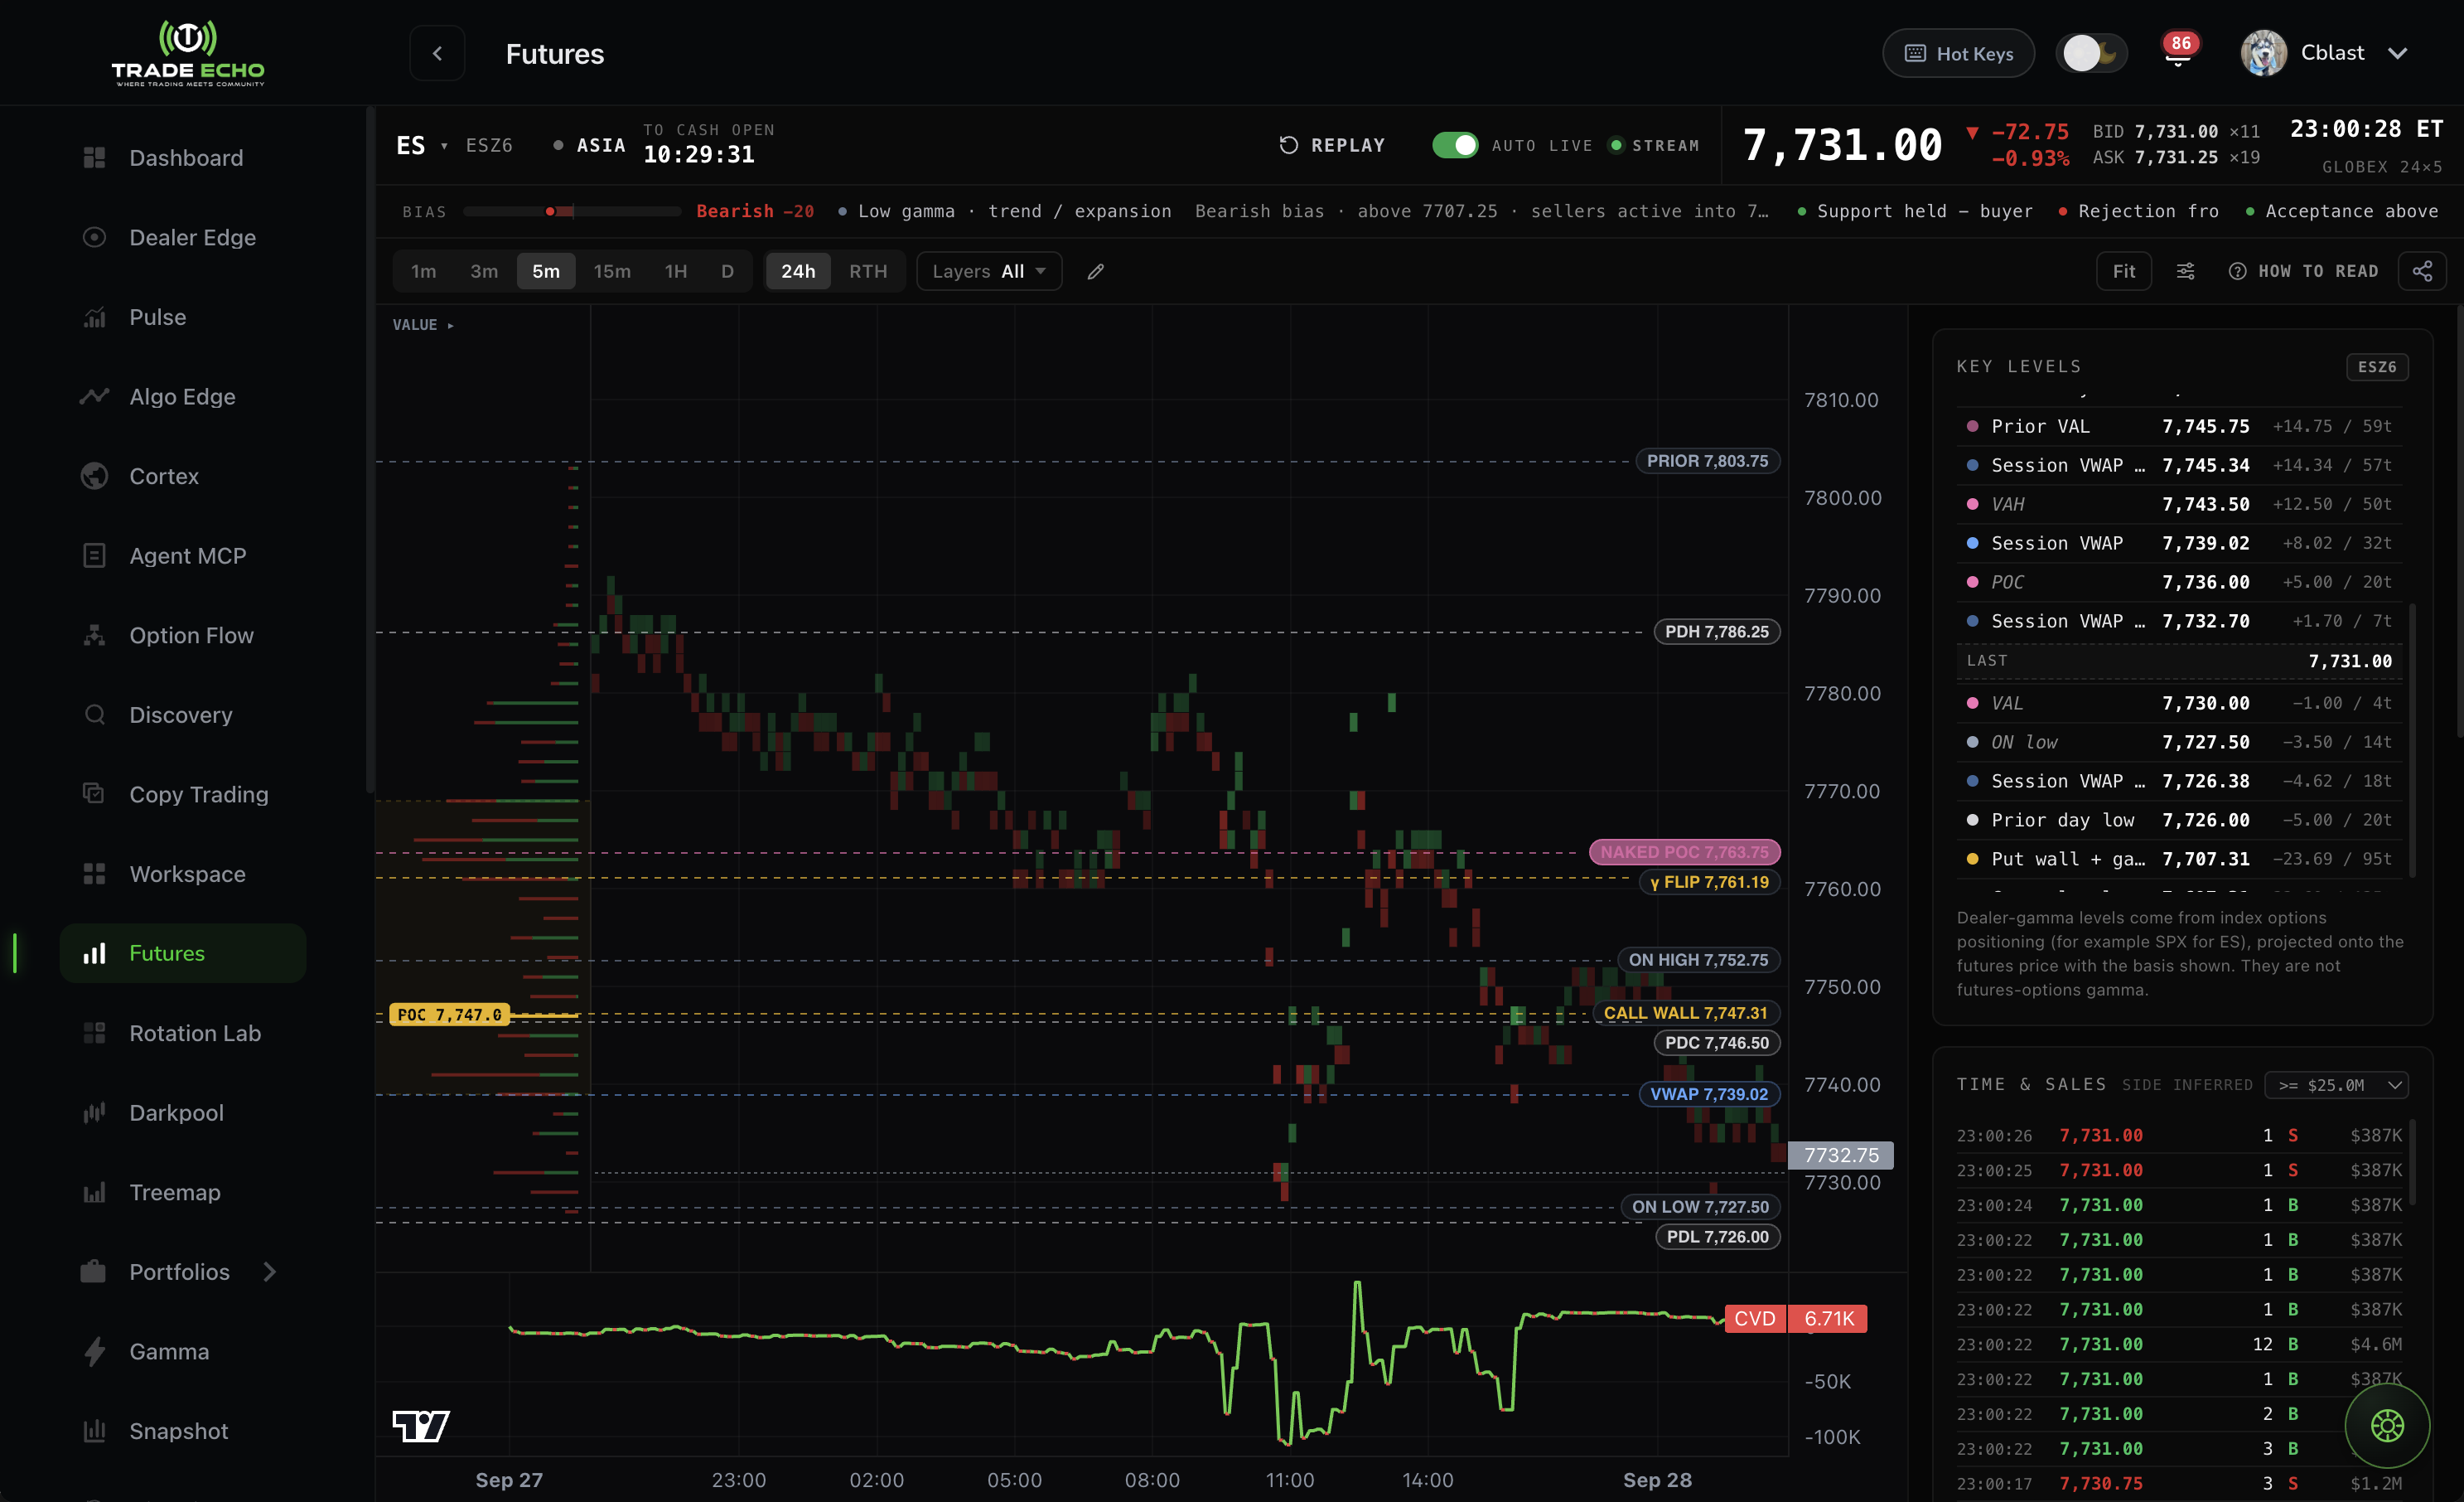Select the D timeframe tab
Screen dimensions: 2464x1502
[727, 271]
